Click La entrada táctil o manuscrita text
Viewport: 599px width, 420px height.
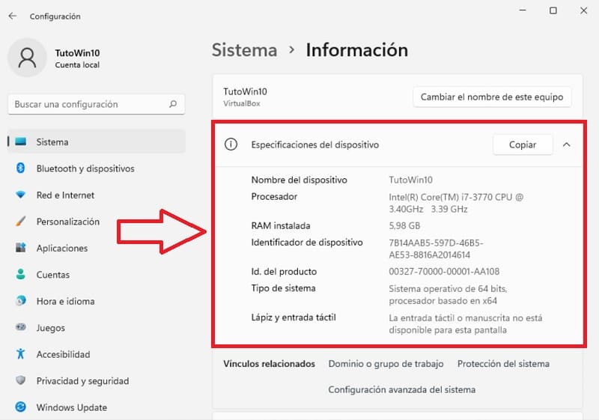click(x=465, y=323)
